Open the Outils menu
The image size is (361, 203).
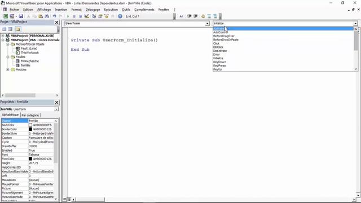126,10
